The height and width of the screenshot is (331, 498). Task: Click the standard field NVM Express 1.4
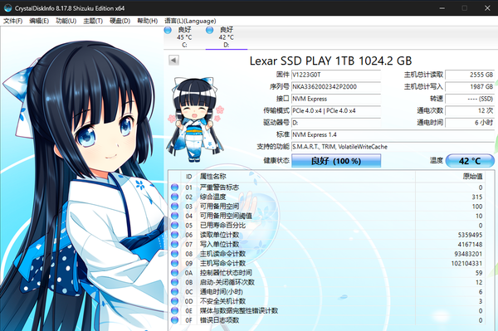[x=393, y=134]
